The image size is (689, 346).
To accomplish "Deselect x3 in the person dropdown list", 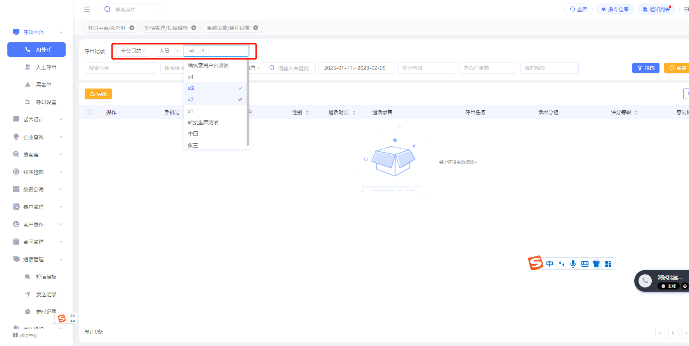I will coord(215,88).
